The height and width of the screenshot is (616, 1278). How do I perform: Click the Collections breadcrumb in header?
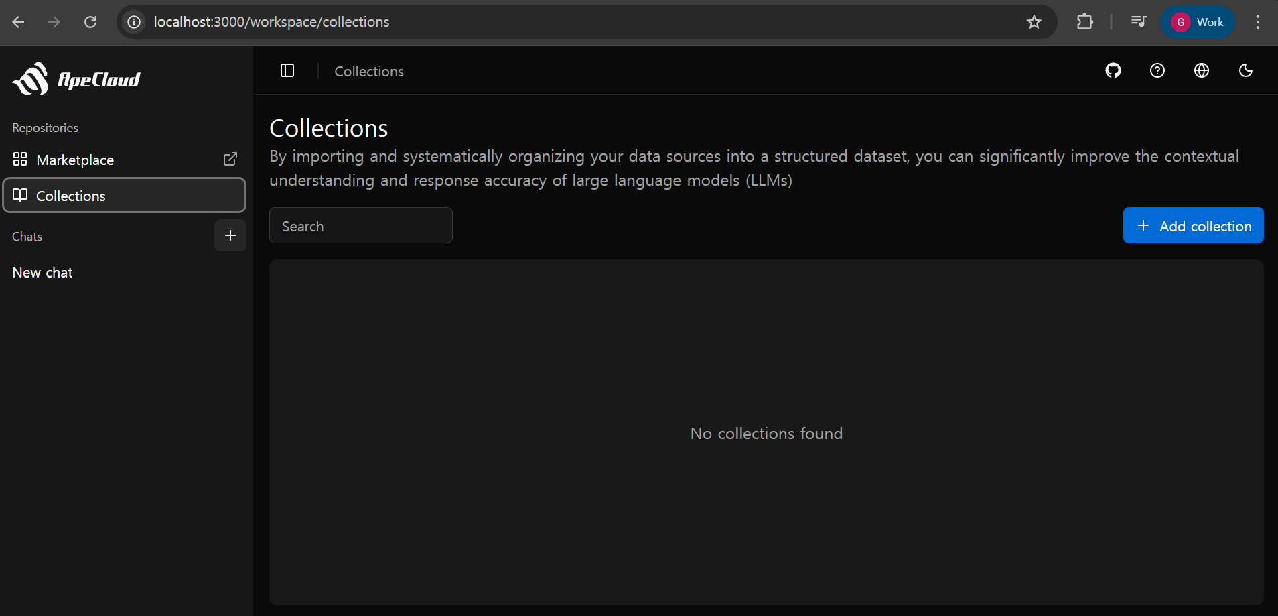point(369,71)
